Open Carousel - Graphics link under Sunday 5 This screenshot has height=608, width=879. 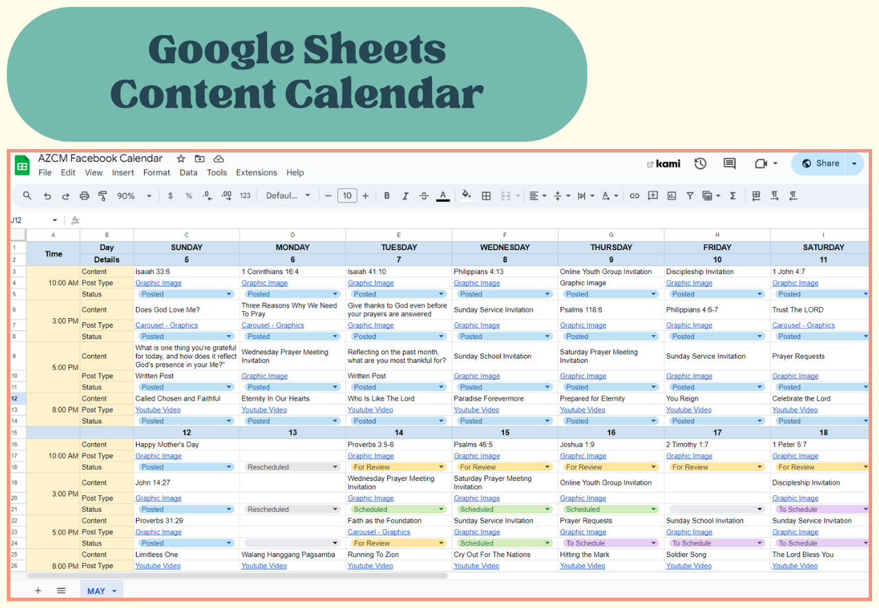[166, 326]
